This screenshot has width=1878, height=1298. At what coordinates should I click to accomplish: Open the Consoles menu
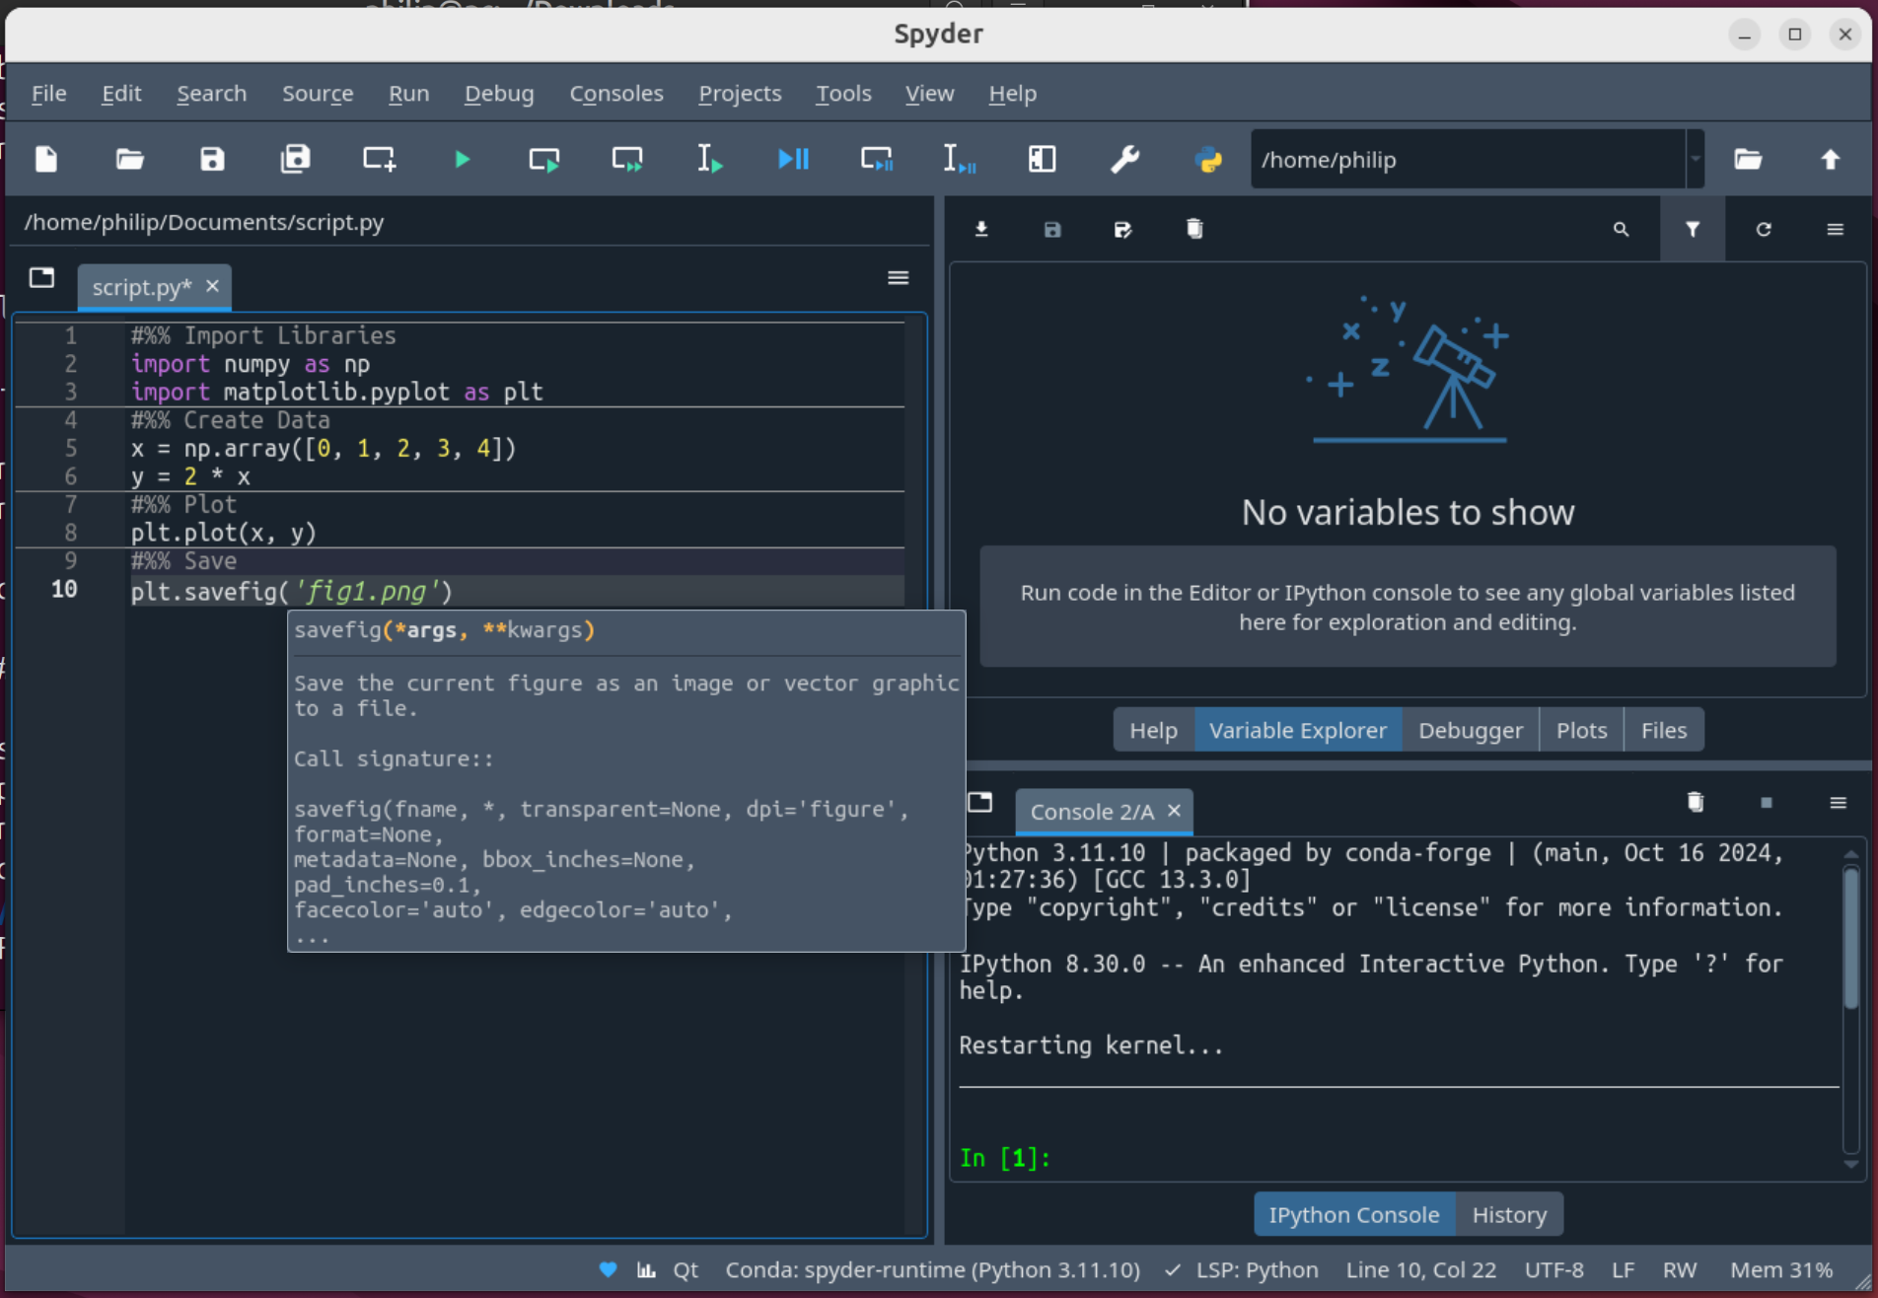pos(616,93)
